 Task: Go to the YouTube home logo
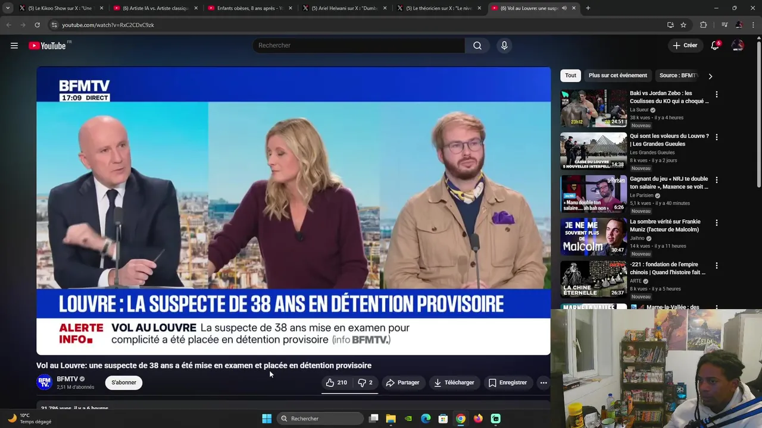point(47,46)
